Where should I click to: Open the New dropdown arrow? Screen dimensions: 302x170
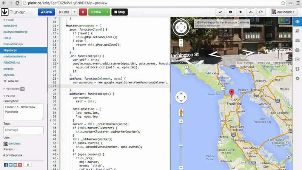point(107,12)
